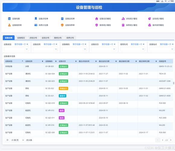Viewport: 175px width, 151px height.
Task: Click the 编辑 button at top right
Action: point(158,1)
